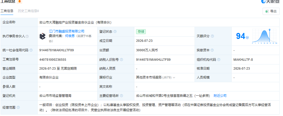The height and width of the screenshot is (116, 283).
Task: Click help icon next to 统一社会信用代码
Action: [31, 50]
